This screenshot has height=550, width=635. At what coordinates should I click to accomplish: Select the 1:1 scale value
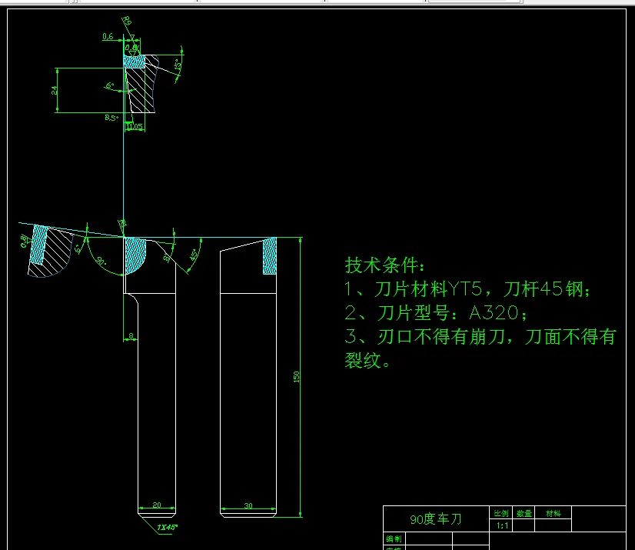tap(504, 526)
